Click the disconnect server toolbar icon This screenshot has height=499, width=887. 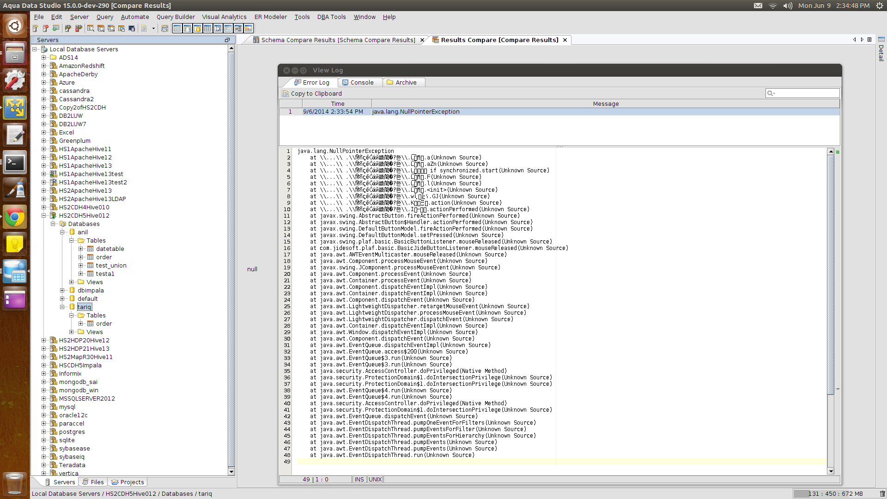[79, 29]
